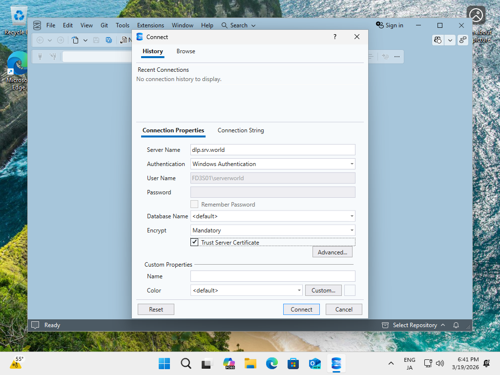
Task: Click the Reset button
Action: tap(156, 309)
